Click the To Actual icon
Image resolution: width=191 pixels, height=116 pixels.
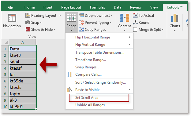coord(135,15)
